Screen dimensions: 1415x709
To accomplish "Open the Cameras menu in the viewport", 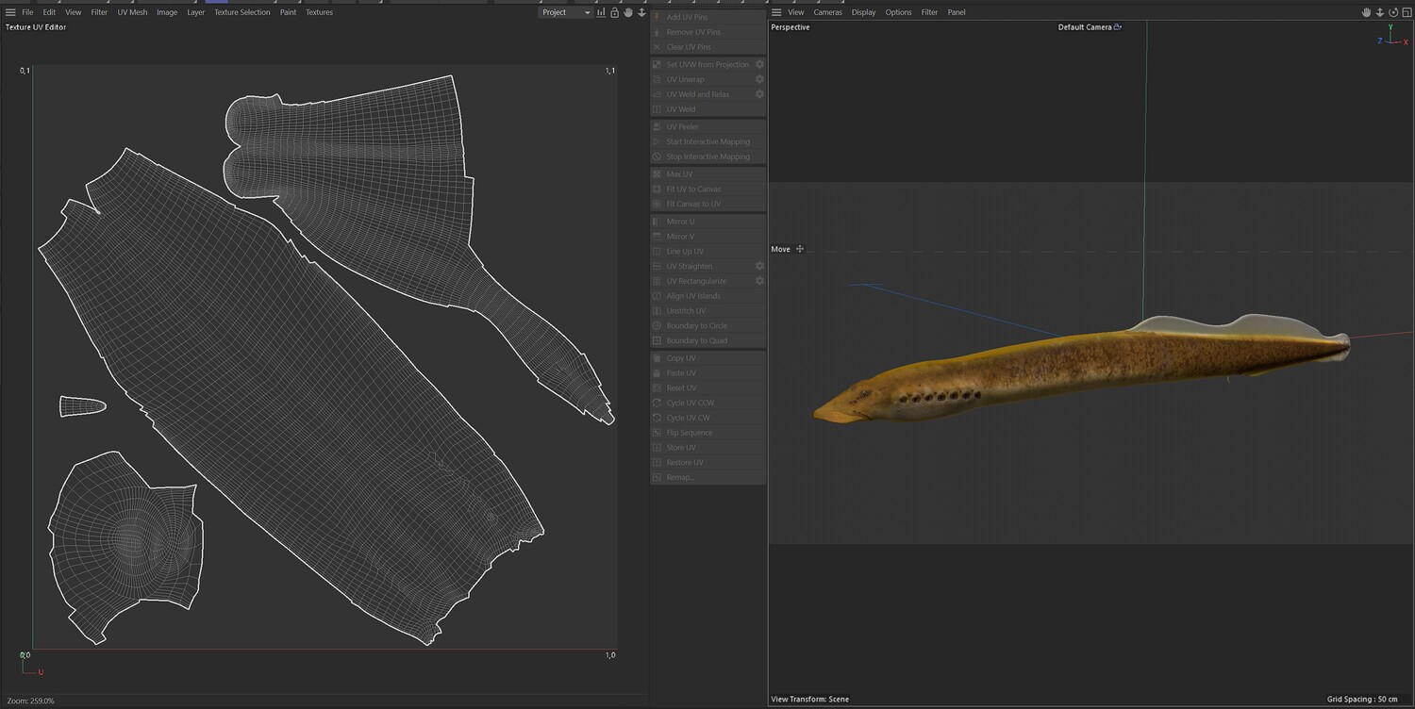I will (x=827, y=12).
